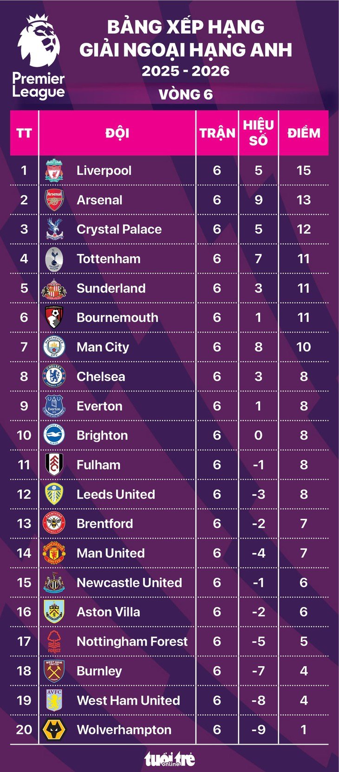339x772 pixels.
Task: Click the Crystal Palace eagle crest
Action: 54,229
